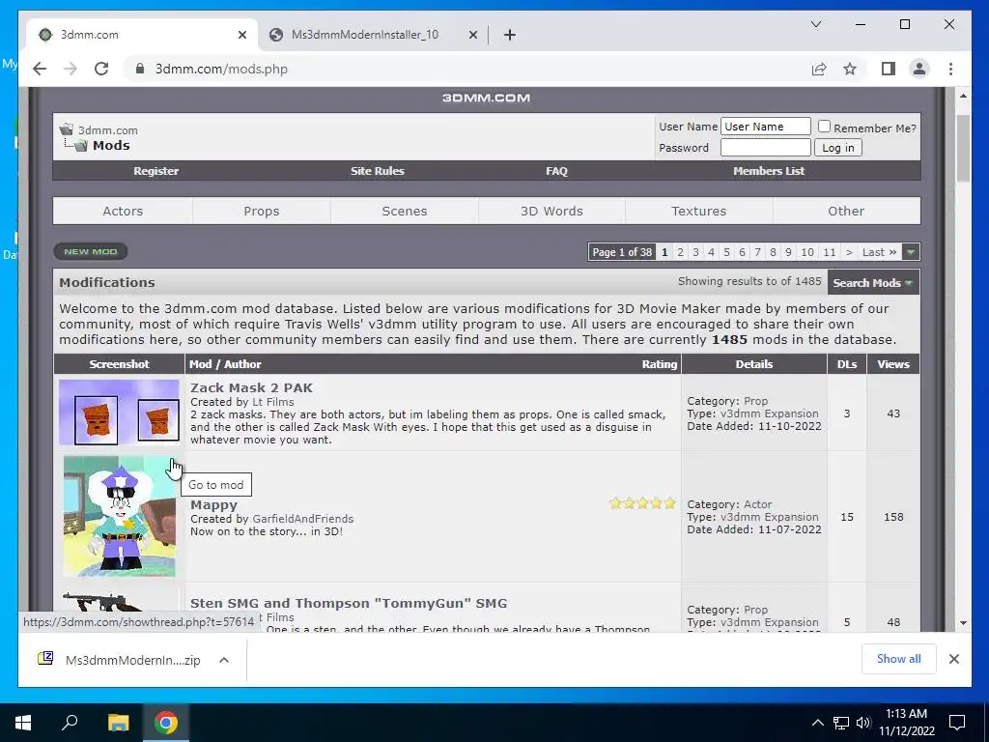Open Sten SMG and Thompson mod
The height and width of the screenshot is (742, 989).
pos(348,603)
